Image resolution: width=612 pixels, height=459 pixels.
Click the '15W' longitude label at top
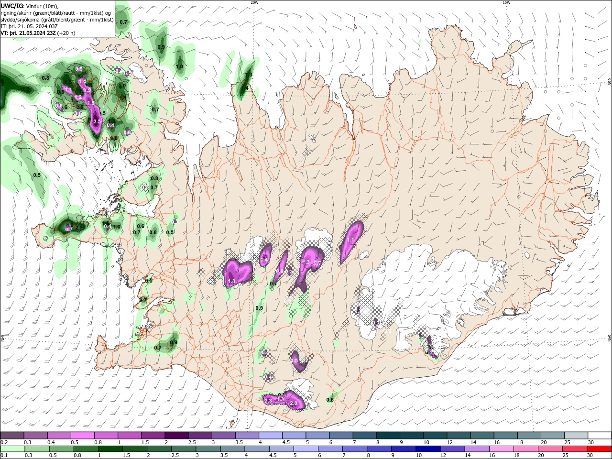pos(506,2)
